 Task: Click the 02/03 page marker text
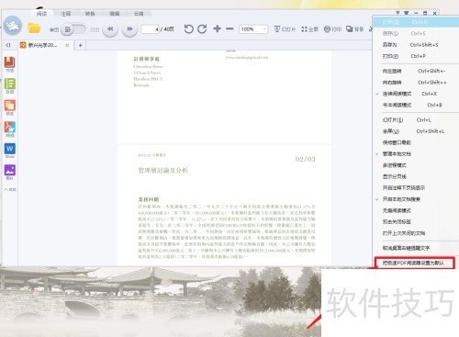click(x=305, y=159)
